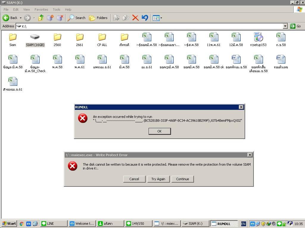The image size is (305, 228).
Task: Open the Tools menu
Action: pyautogui.click(x=56, y=9)
